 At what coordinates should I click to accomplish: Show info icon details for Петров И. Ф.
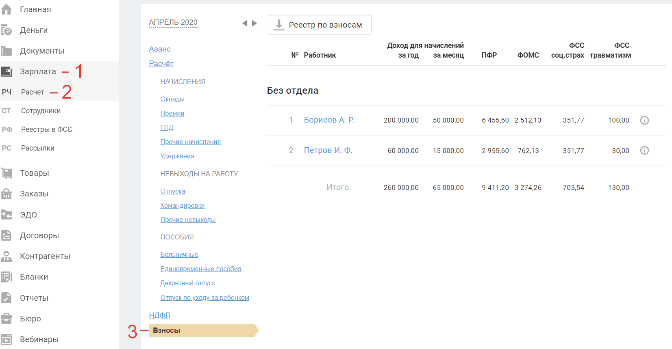point(644,151)
